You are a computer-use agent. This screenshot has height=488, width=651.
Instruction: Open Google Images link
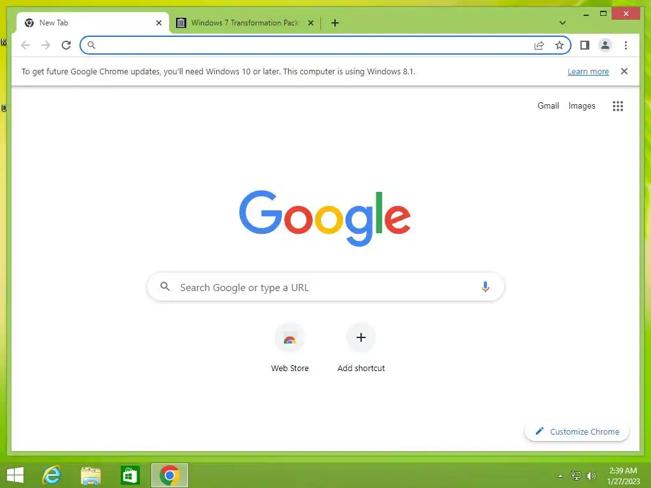click(582, 106)
